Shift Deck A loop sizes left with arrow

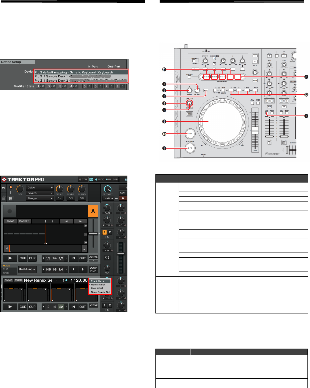(x=43, y=258)
